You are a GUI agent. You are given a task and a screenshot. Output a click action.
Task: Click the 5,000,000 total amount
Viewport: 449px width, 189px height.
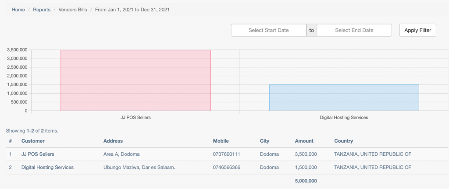[x=306, y=181]
